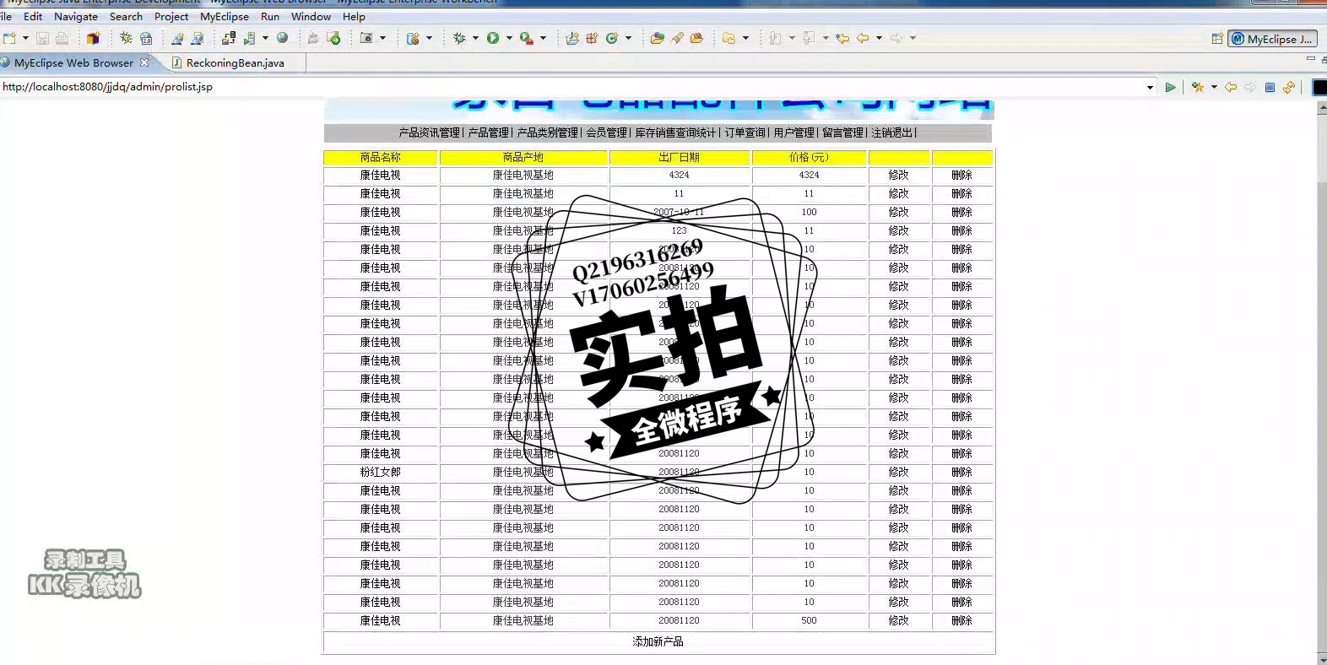The image size is (1327, 665).
Task: Expand the External Tools dropdown arrow
Action: (543, 38)
